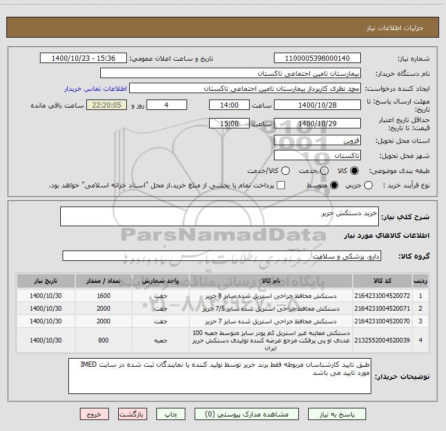
Task: Click the خروج exit button
Action: 94,414
